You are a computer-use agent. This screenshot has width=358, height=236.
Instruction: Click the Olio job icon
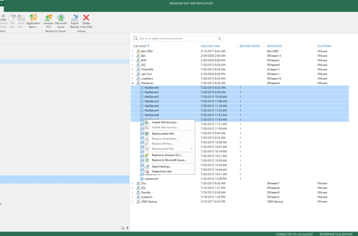coord(138,183)
